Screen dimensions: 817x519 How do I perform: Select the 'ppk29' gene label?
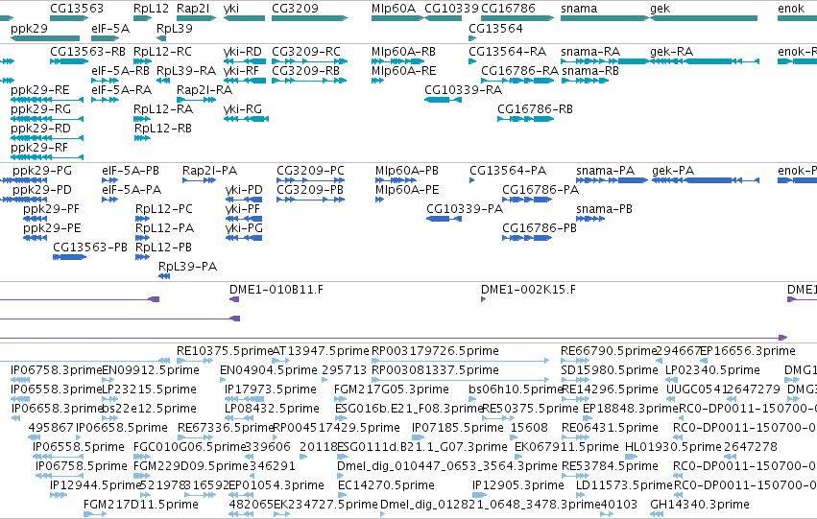pos(29,29)
